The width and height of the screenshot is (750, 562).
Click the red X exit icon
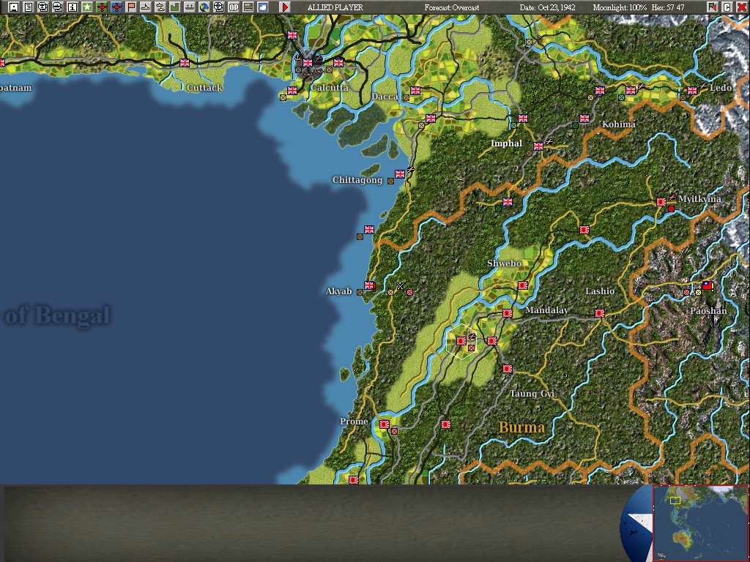[x=741, y=7]
